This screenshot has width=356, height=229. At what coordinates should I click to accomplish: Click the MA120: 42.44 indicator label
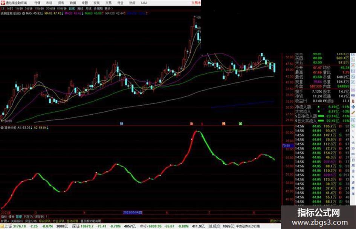(x=115, y=14)
